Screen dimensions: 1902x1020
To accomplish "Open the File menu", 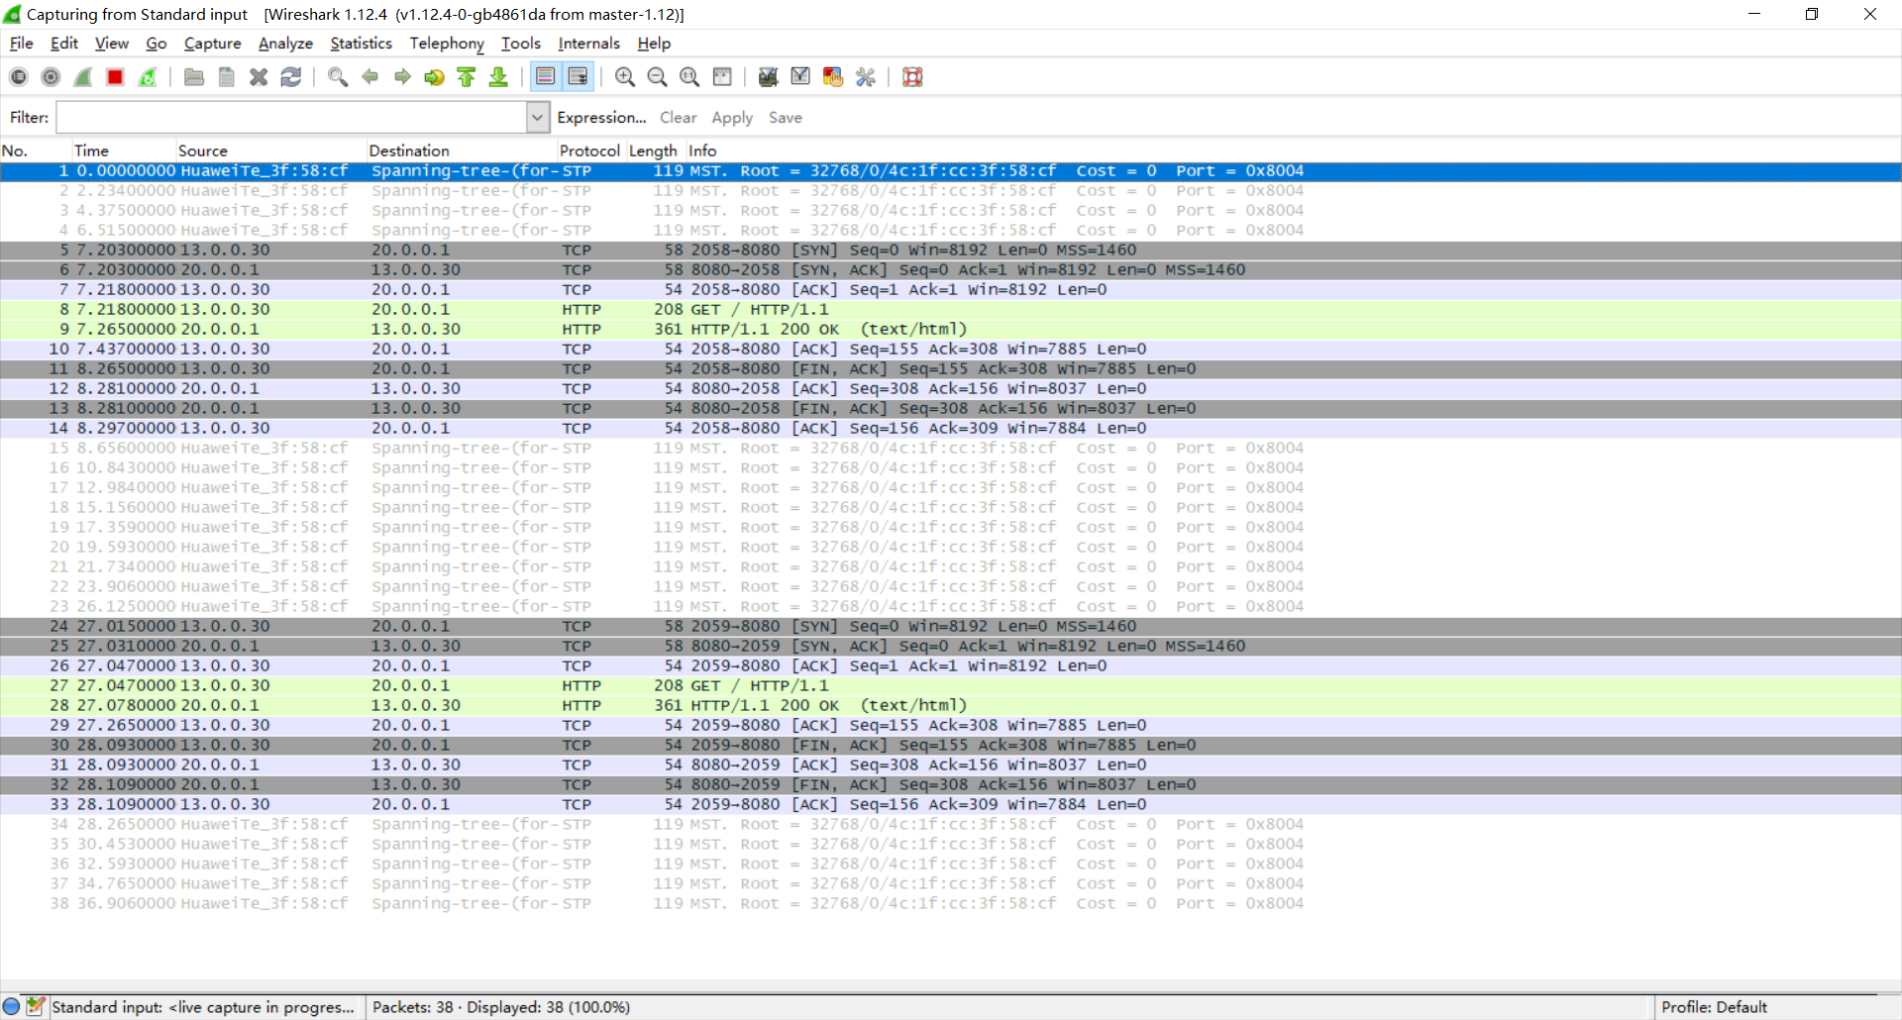I will click(x=21, y=44).
